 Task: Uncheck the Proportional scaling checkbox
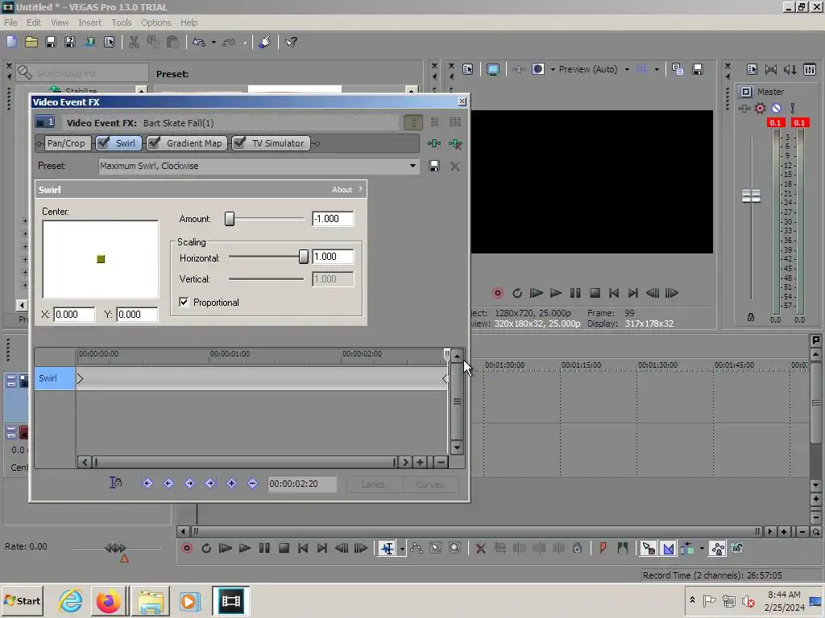tap(184, 303)
